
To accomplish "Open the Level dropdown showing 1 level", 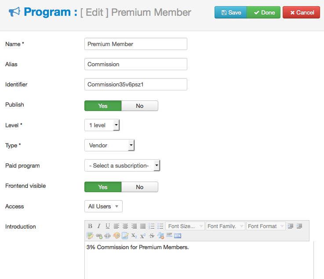I will tap(102, 125).
